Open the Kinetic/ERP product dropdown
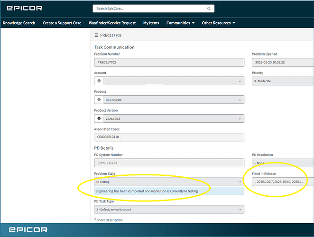Viewport: 314px width, 237px height. click(174, 100)
